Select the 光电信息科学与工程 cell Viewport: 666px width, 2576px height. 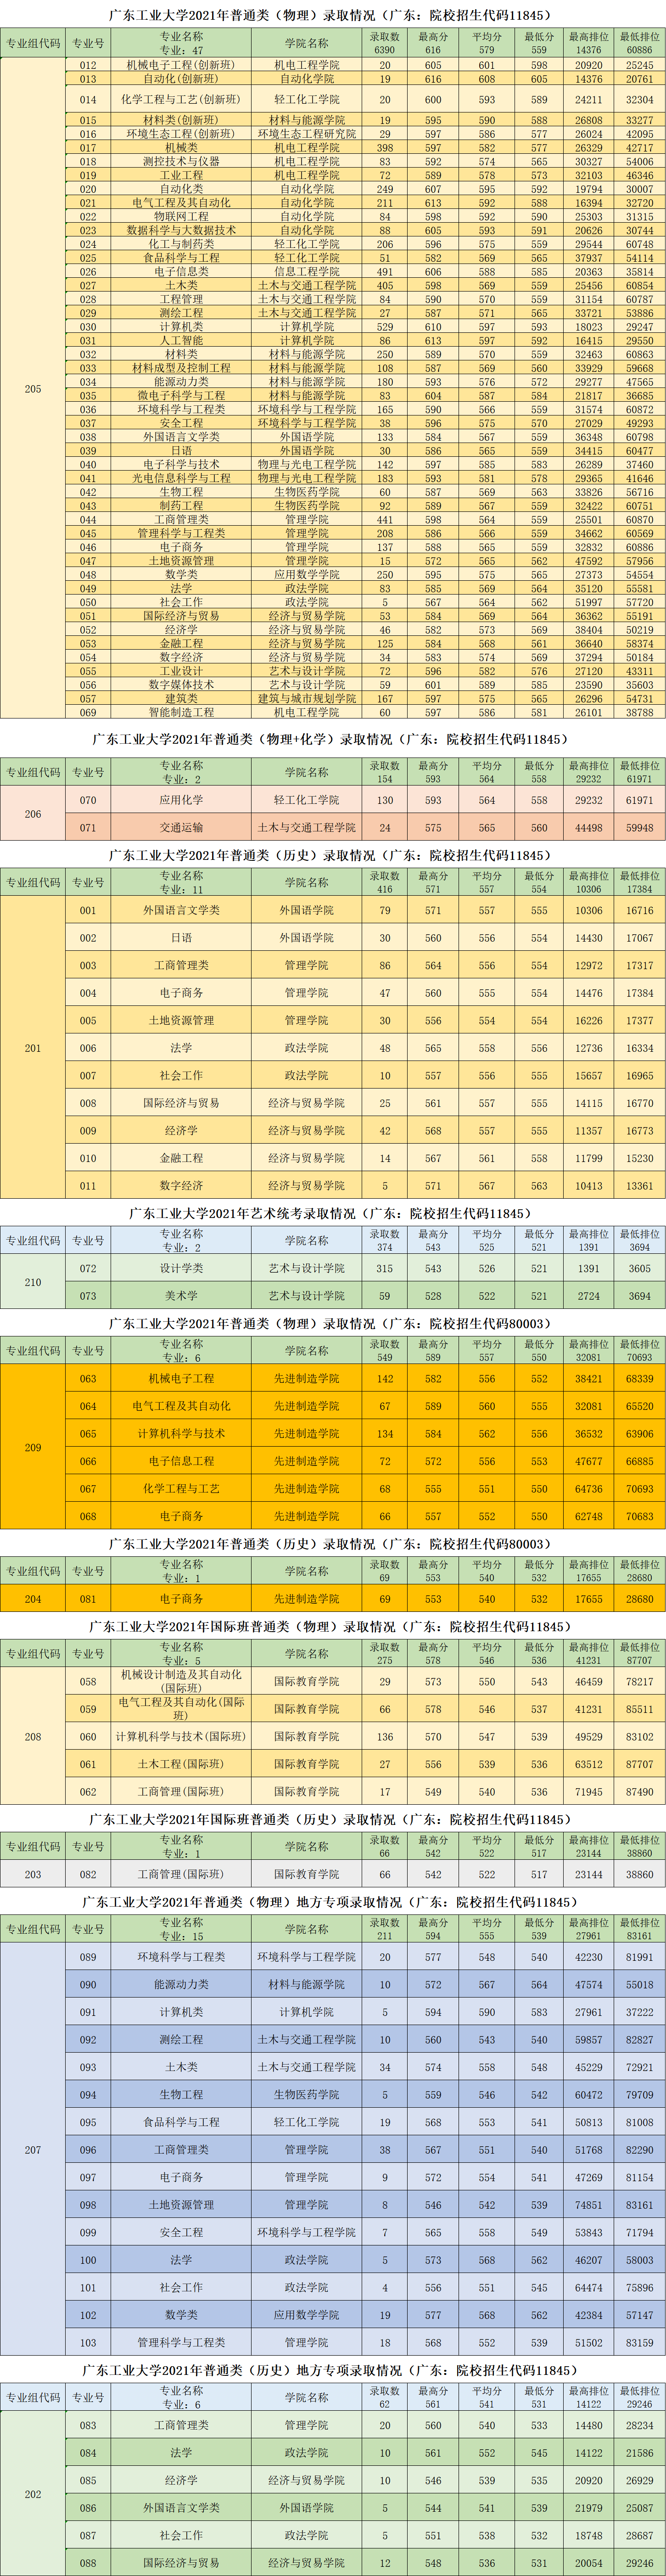click(181, 479)
